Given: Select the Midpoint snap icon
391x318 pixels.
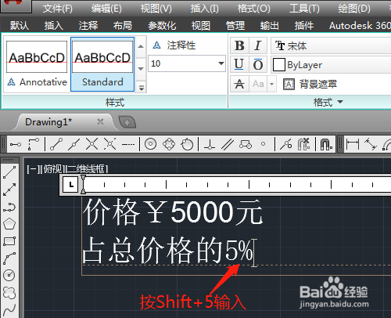Looking at the screenshot, I should click(74, 144).
